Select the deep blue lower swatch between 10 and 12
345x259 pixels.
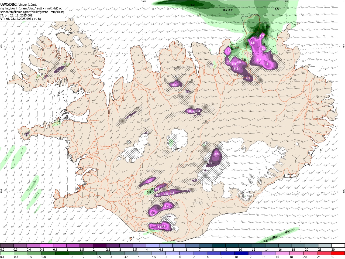pos(241,253)
